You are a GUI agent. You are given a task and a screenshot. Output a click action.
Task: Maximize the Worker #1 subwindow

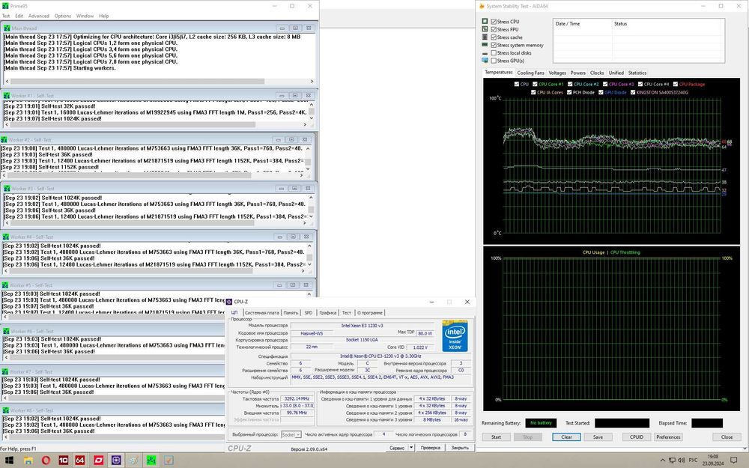(295, 96)
